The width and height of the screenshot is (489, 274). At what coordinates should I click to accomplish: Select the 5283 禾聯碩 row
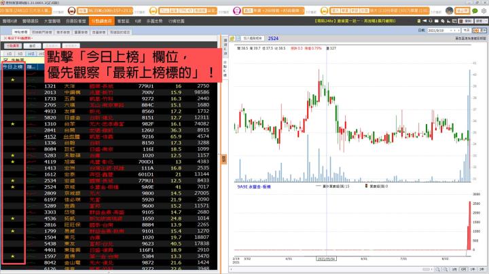coord(109,155)
